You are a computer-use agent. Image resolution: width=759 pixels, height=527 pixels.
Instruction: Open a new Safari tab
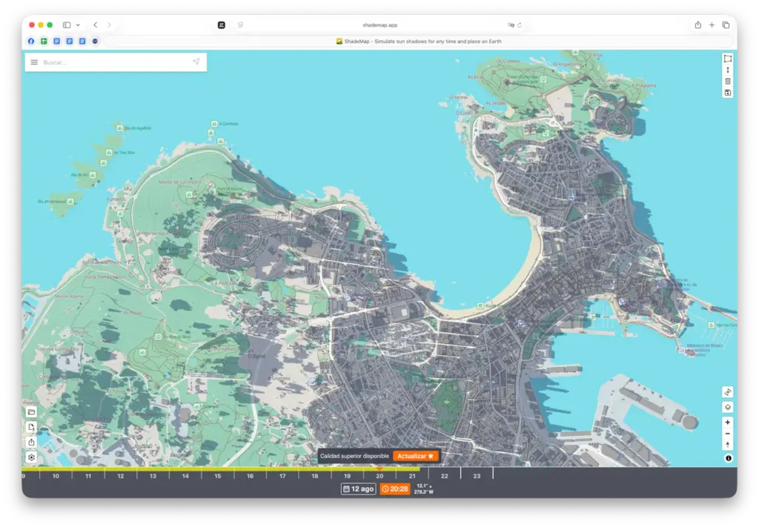click(x=712, y=24)
